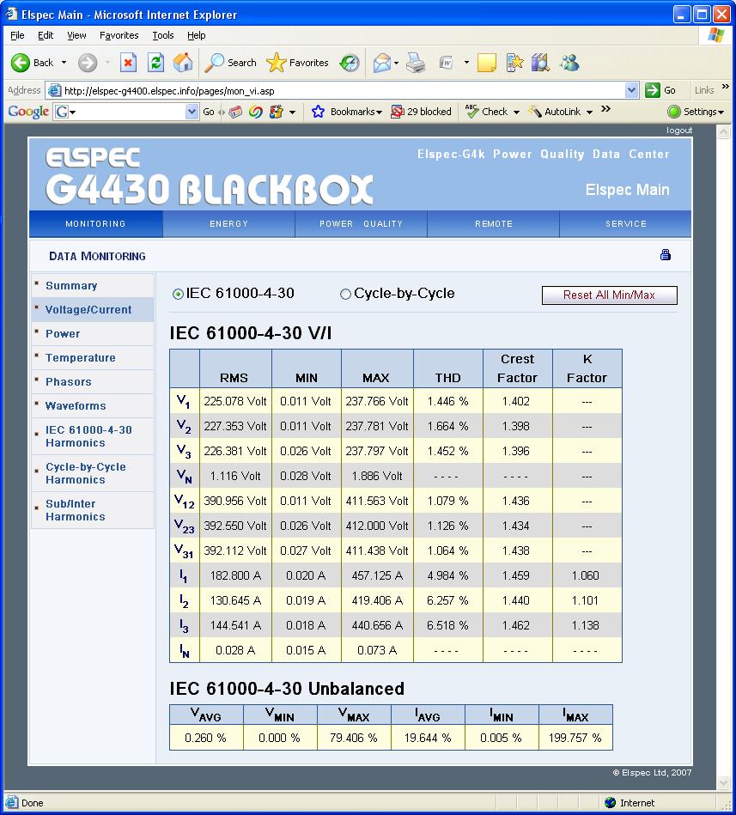Open the Cycle-by-Cycle Harmonics sidebar link
Image resolution: width=736 pixels, height=815 pixels.
pyautogui.click(x=86, y=473)
